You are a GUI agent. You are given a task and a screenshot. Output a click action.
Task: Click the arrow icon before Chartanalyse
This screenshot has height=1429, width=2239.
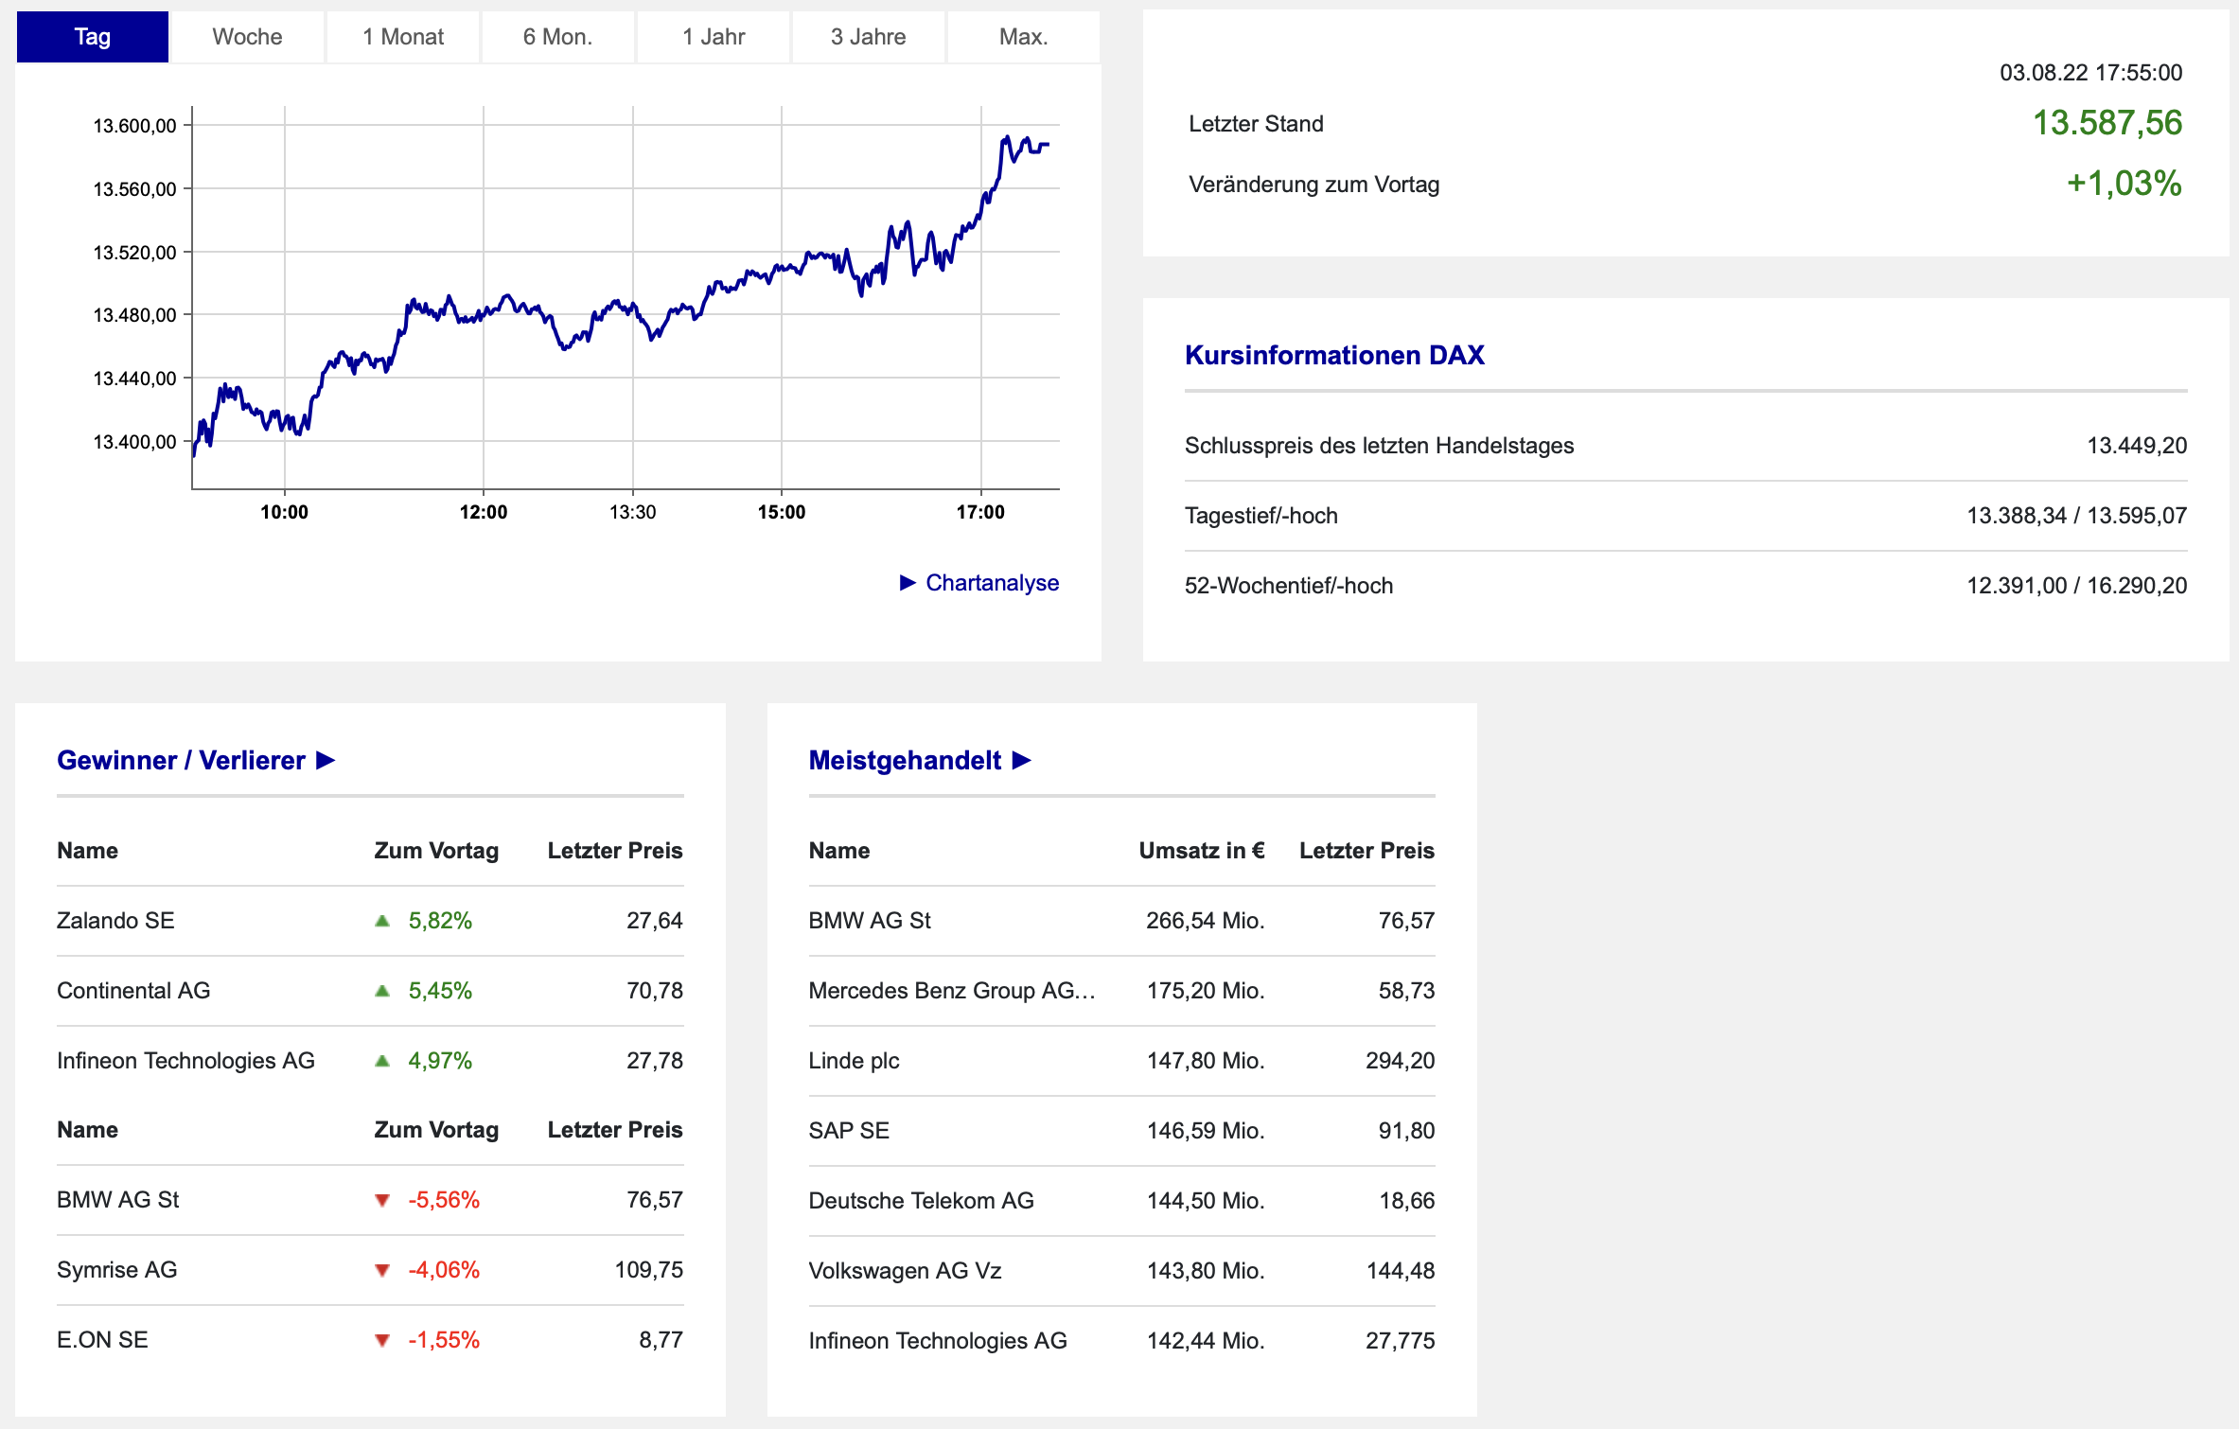[x=908, y=583]
